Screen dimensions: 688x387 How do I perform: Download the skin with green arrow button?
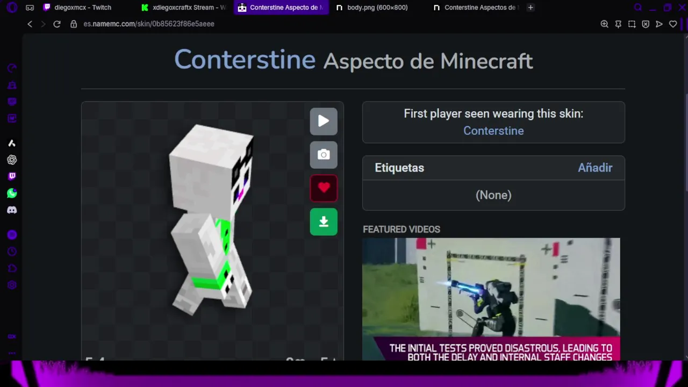pos(324,222)
